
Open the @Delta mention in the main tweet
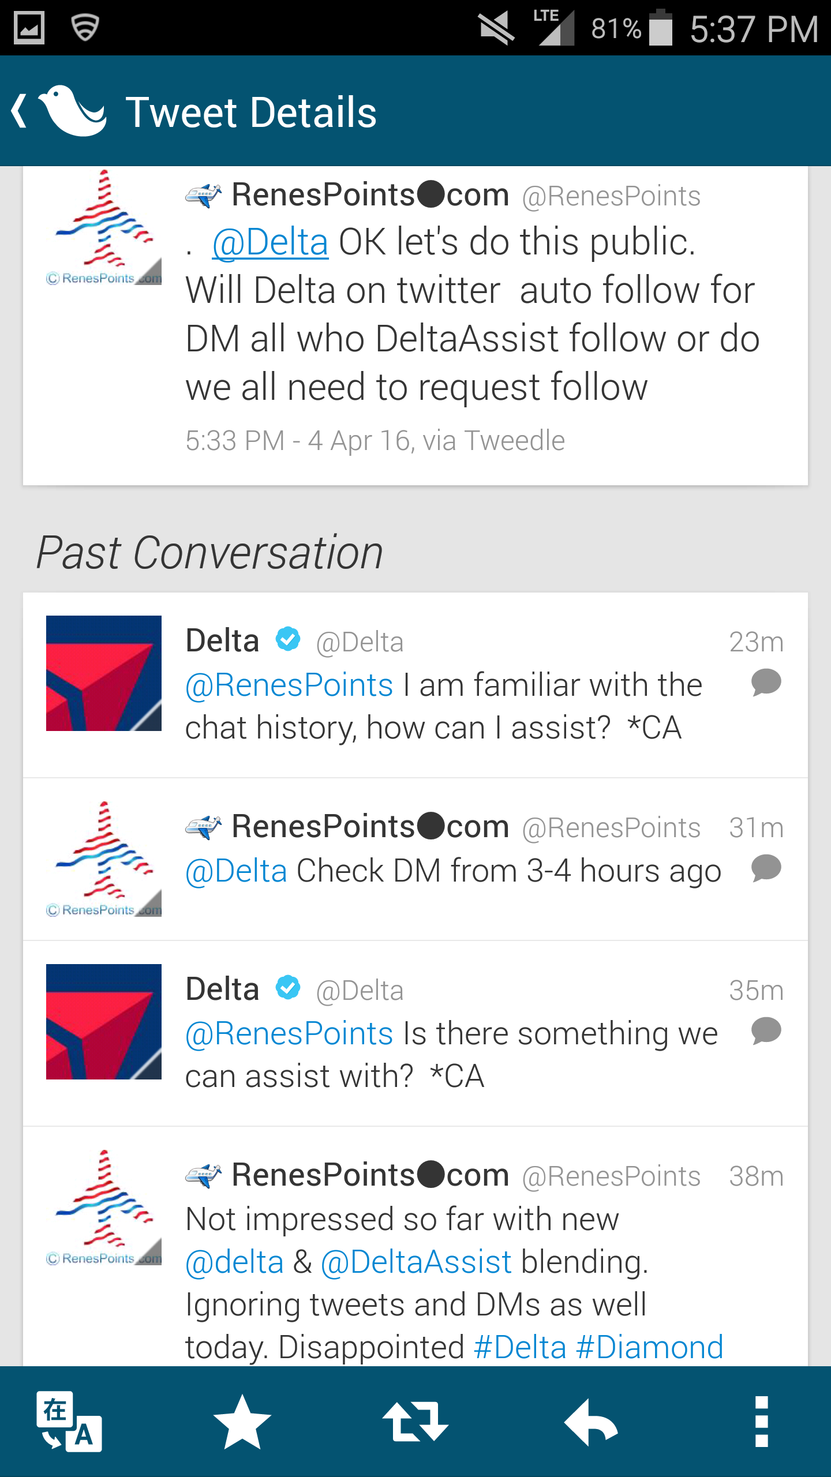coord(270,242)
